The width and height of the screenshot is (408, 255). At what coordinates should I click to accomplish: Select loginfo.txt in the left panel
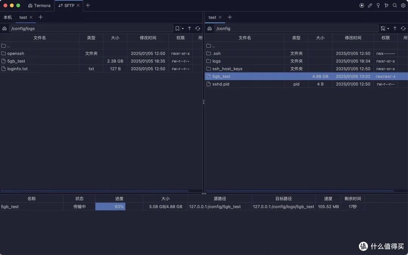[x=18, y=68]
